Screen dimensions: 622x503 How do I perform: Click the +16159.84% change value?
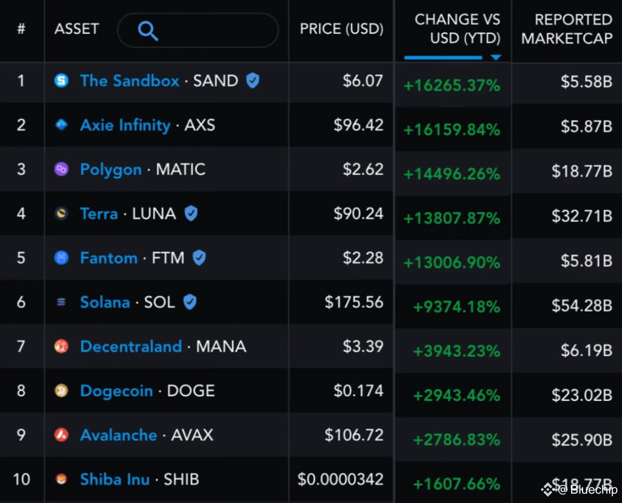452,130
